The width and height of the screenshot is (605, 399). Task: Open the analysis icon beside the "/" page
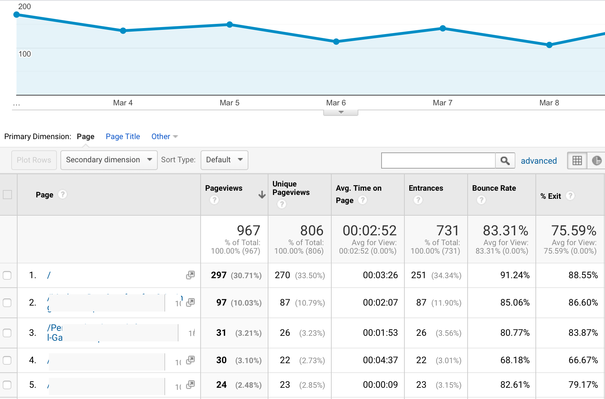(190, 275)
